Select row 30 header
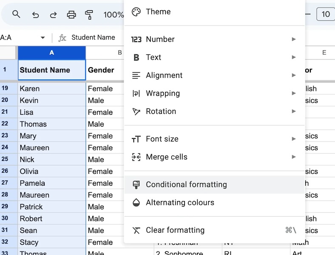The height and width of the screenshot is (255, 335). (x=9, y=218)
